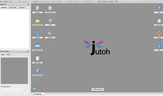Click the Web globe icon
Viewport: 163px width, 96px height.
[x=50, y=21]
